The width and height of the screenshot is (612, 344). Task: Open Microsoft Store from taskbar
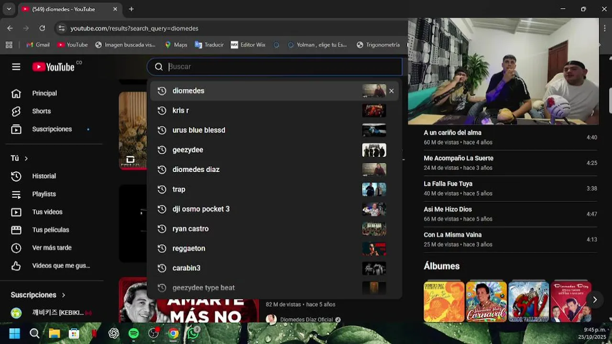pos(74,333)
